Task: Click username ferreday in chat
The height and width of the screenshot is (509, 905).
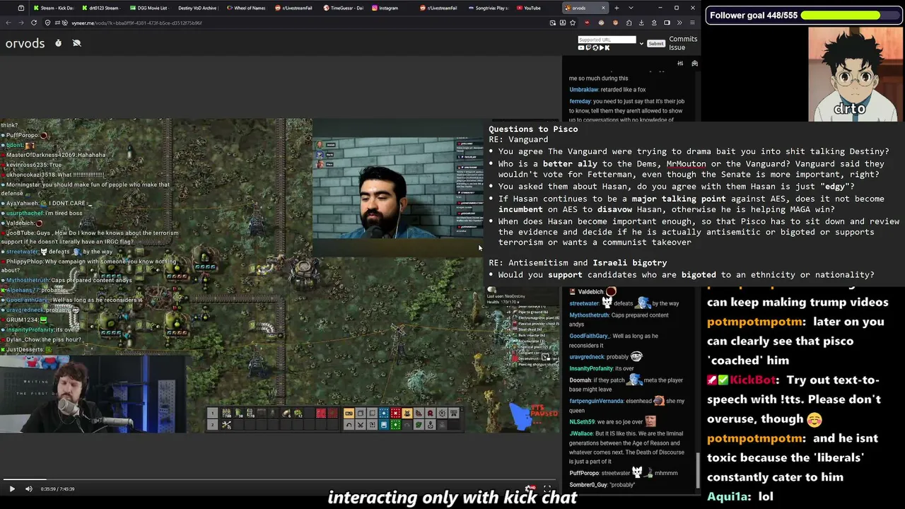Action: coord(580,101)
